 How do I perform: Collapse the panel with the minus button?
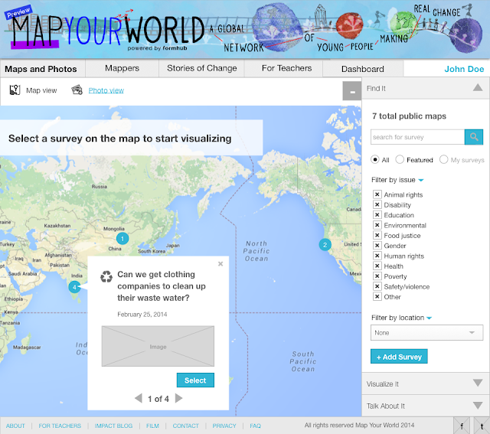click(352, 91)
